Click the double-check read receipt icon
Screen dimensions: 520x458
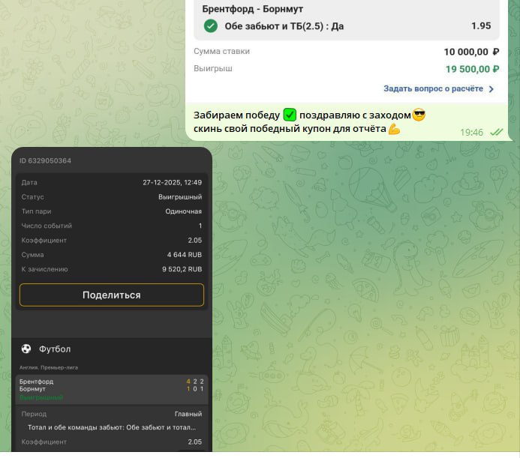[x=496, y=132]
